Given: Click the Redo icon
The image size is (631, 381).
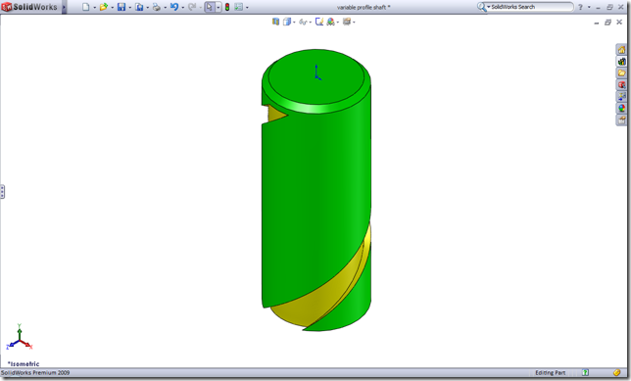Looking at the screenshot, I should (192, 7).
